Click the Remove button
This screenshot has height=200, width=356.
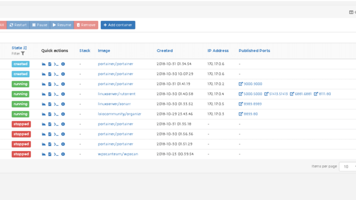[86, 25]
